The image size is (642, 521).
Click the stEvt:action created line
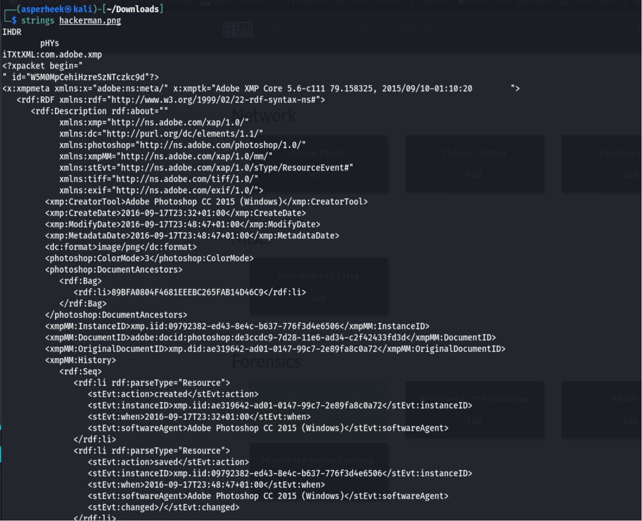pos(173,394)
